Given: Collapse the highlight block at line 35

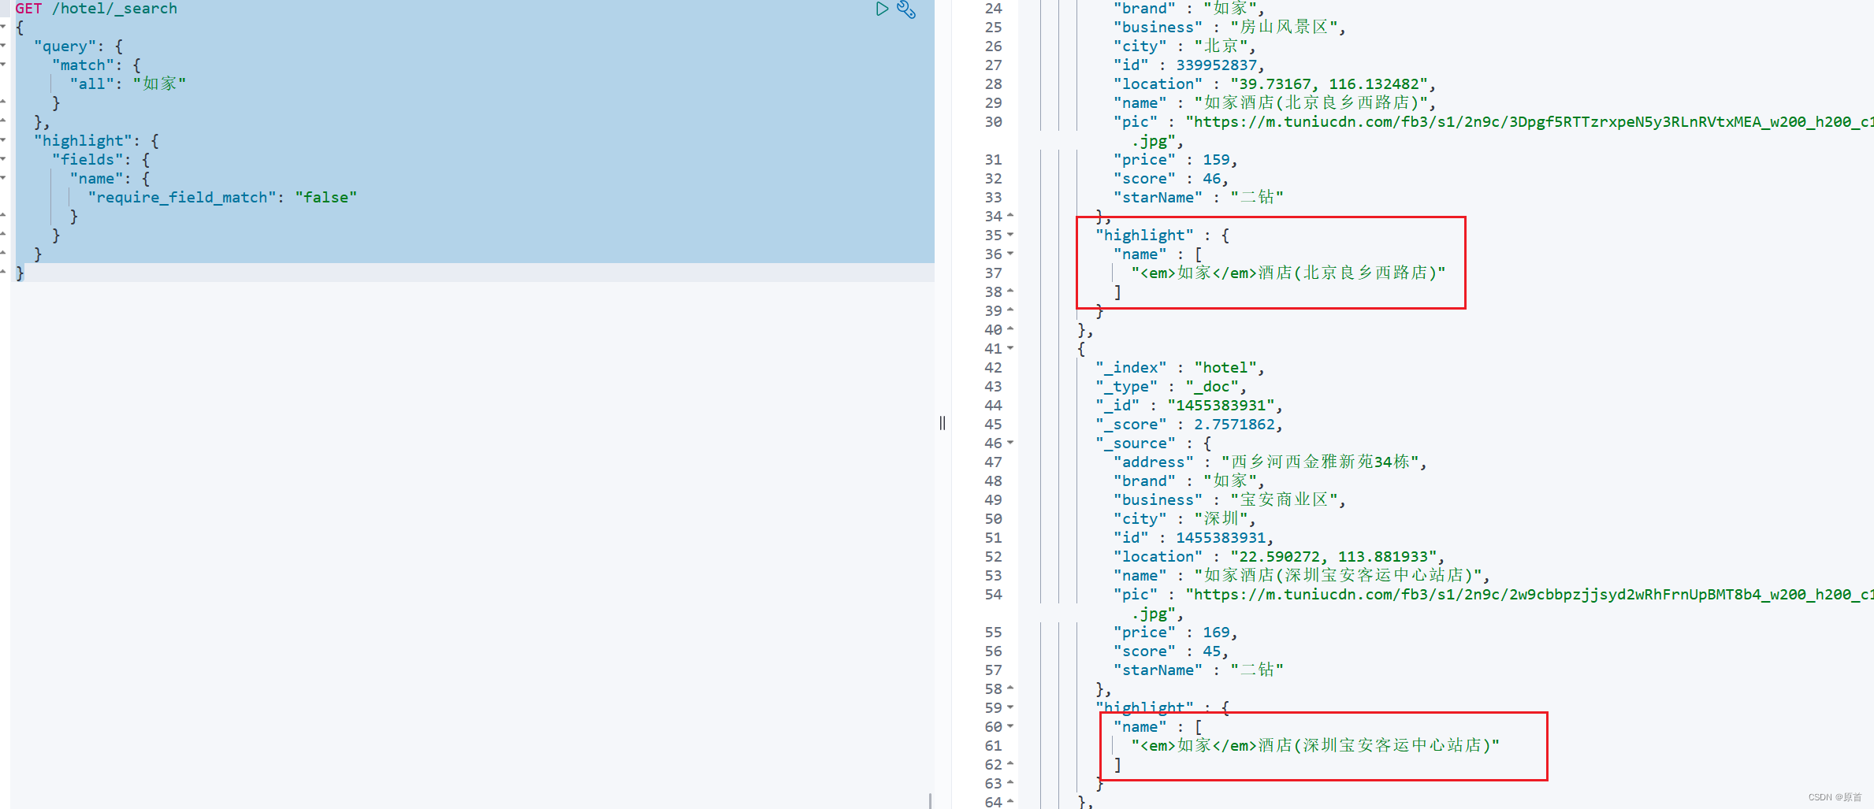Looking at the screenshot, I should pos(1010,235).
